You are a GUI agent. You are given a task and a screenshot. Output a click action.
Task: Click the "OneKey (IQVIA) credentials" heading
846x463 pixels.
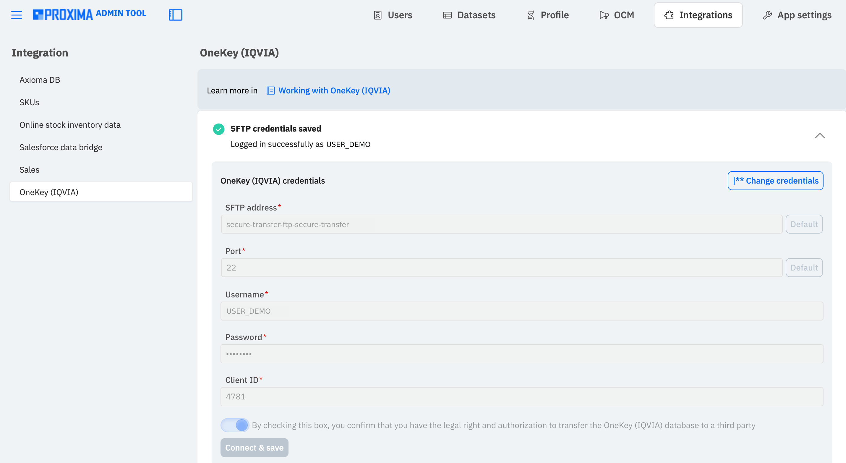point(273,181)
